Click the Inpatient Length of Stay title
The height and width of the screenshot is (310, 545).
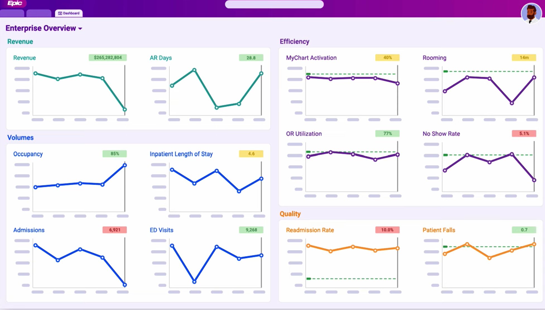pos(181,154)
